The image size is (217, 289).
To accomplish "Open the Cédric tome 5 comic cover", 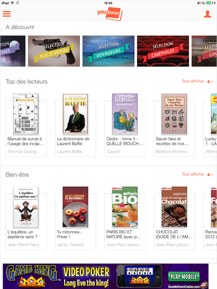I will (x=125, y=114).
